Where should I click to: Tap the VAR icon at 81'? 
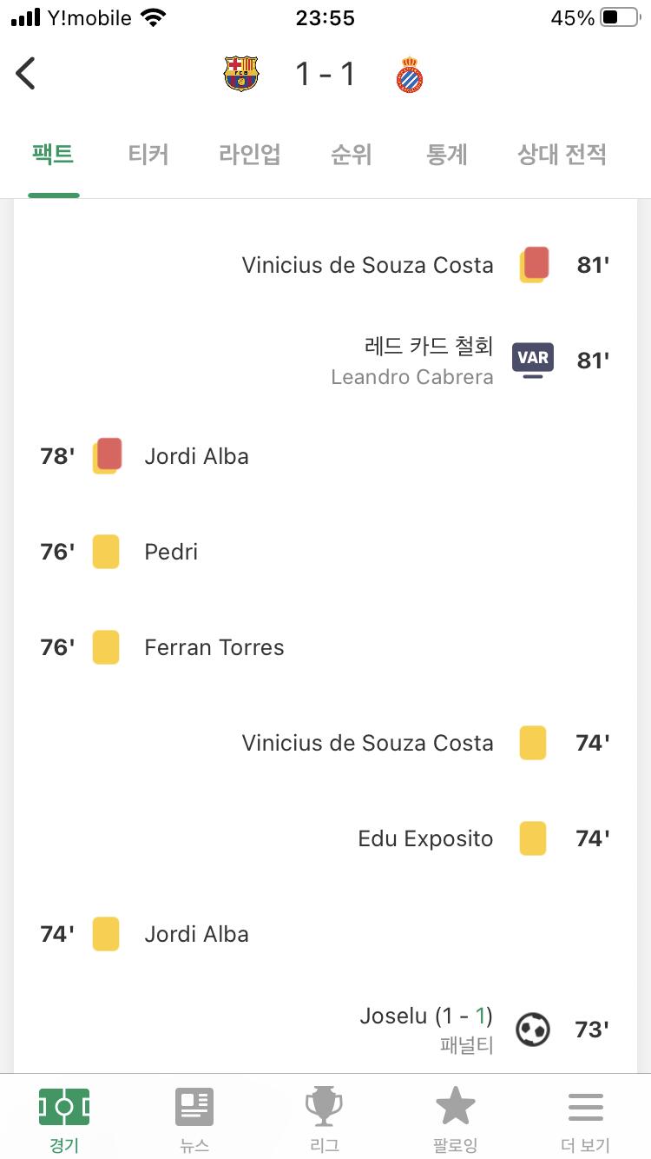pos(532,360)
